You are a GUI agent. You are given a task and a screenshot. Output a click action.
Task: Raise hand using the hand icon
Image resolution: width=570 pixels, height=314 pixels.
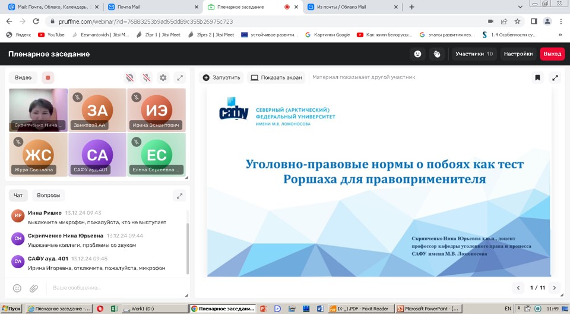tap(437, 54)
